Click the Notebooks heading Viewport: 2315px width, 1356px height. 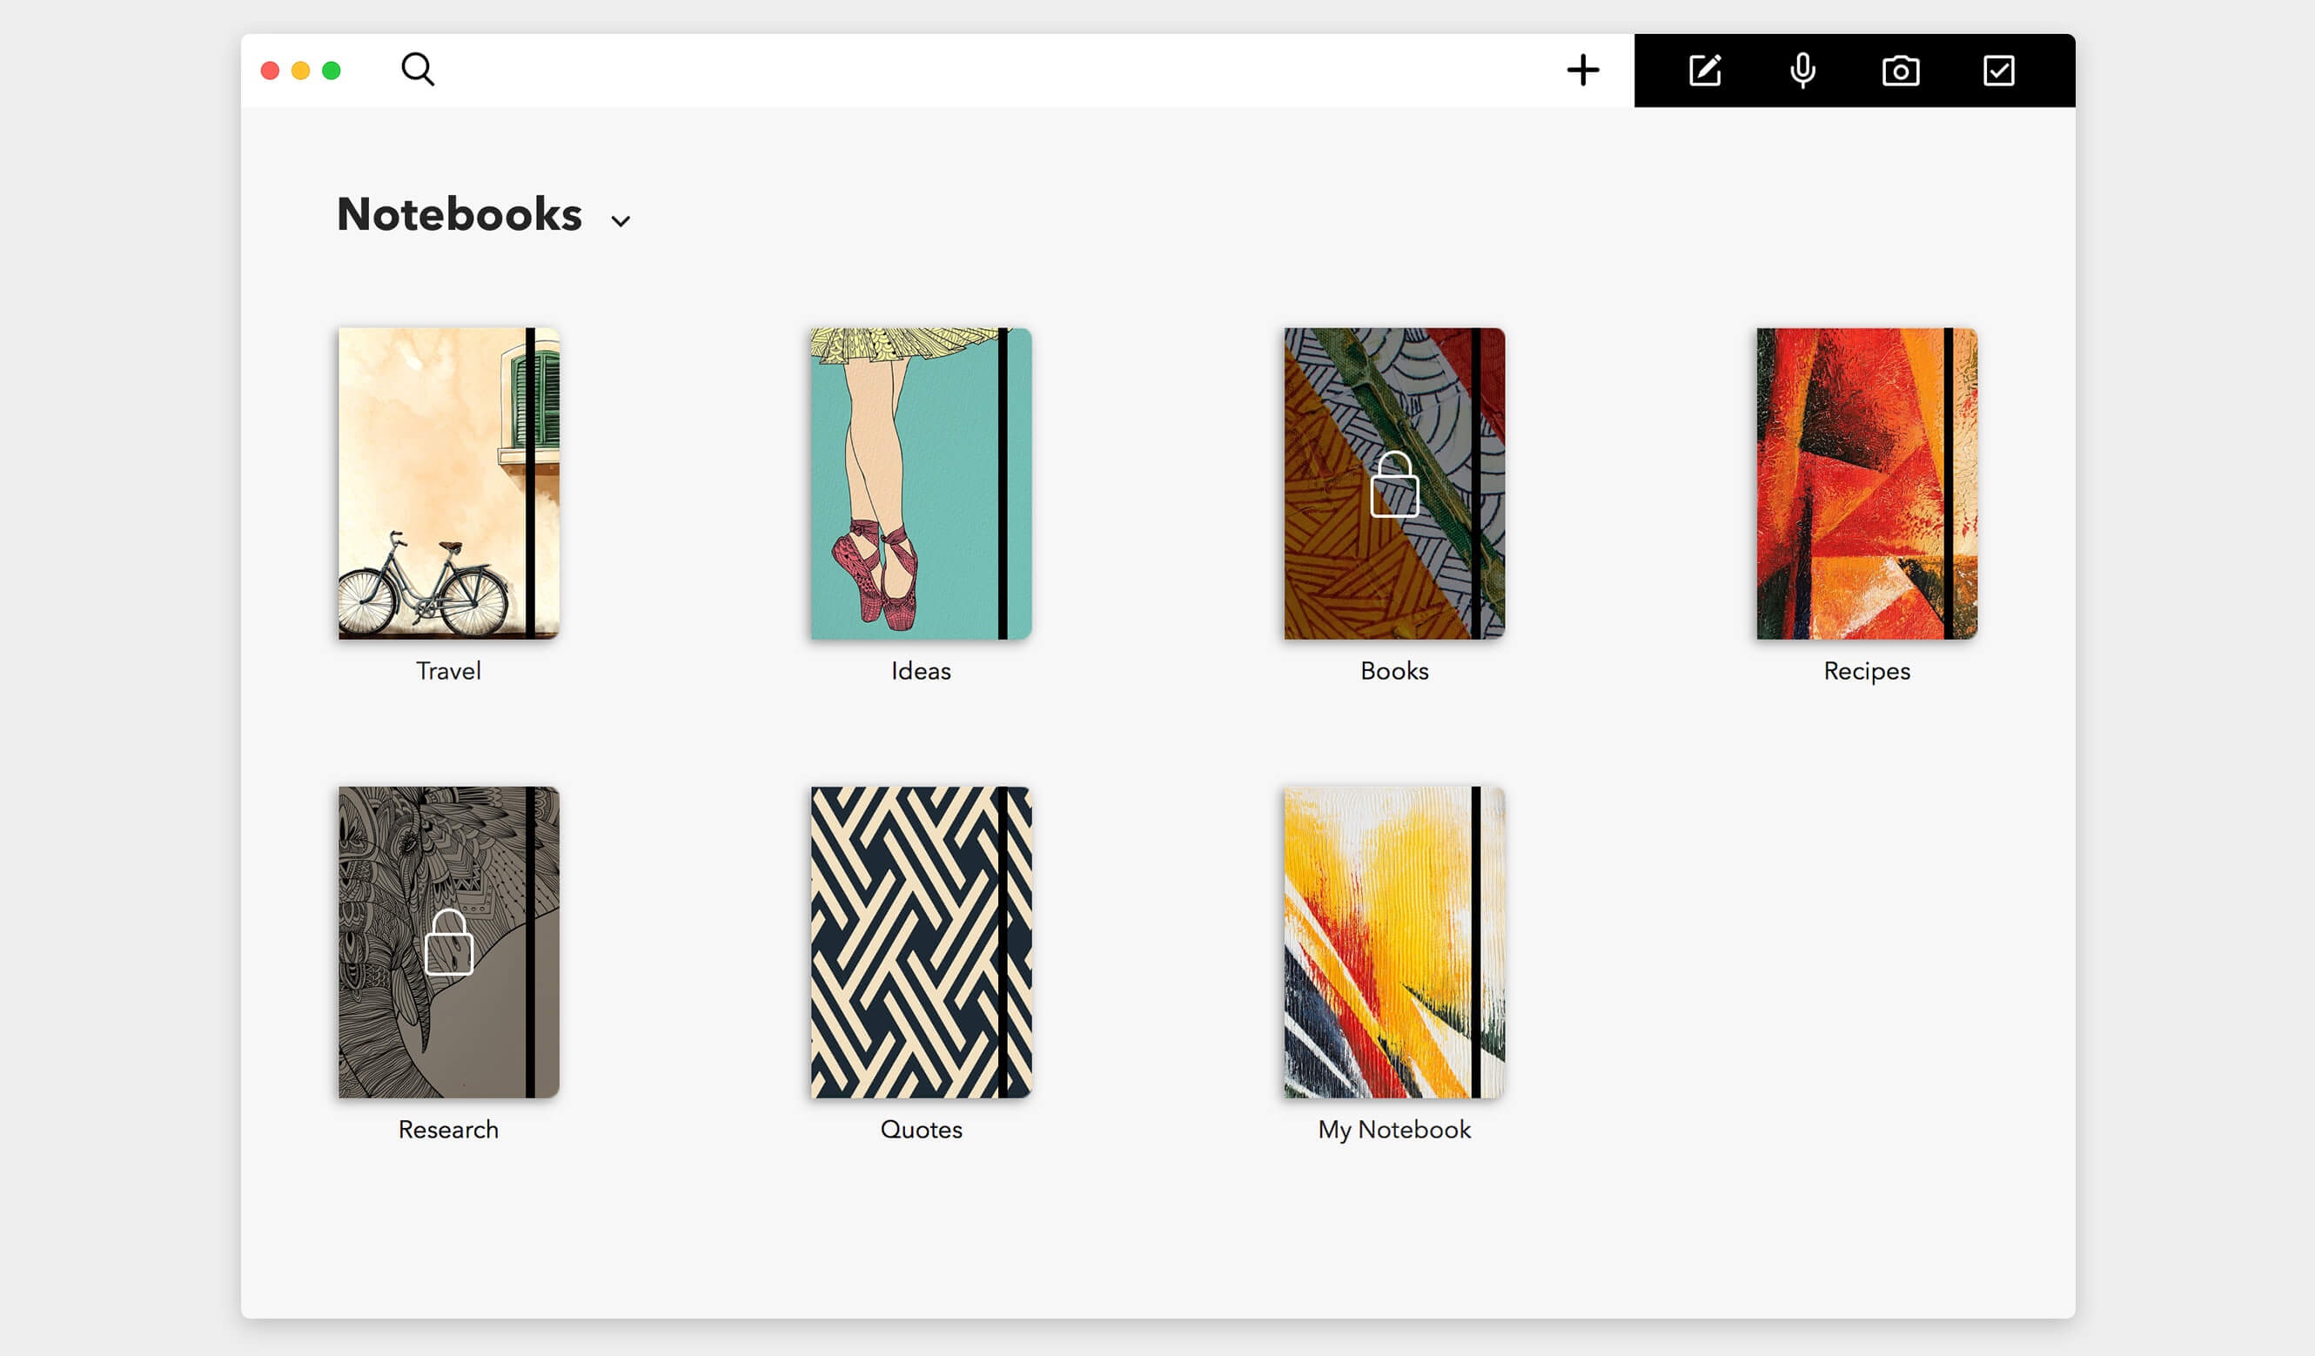(460, 214)
